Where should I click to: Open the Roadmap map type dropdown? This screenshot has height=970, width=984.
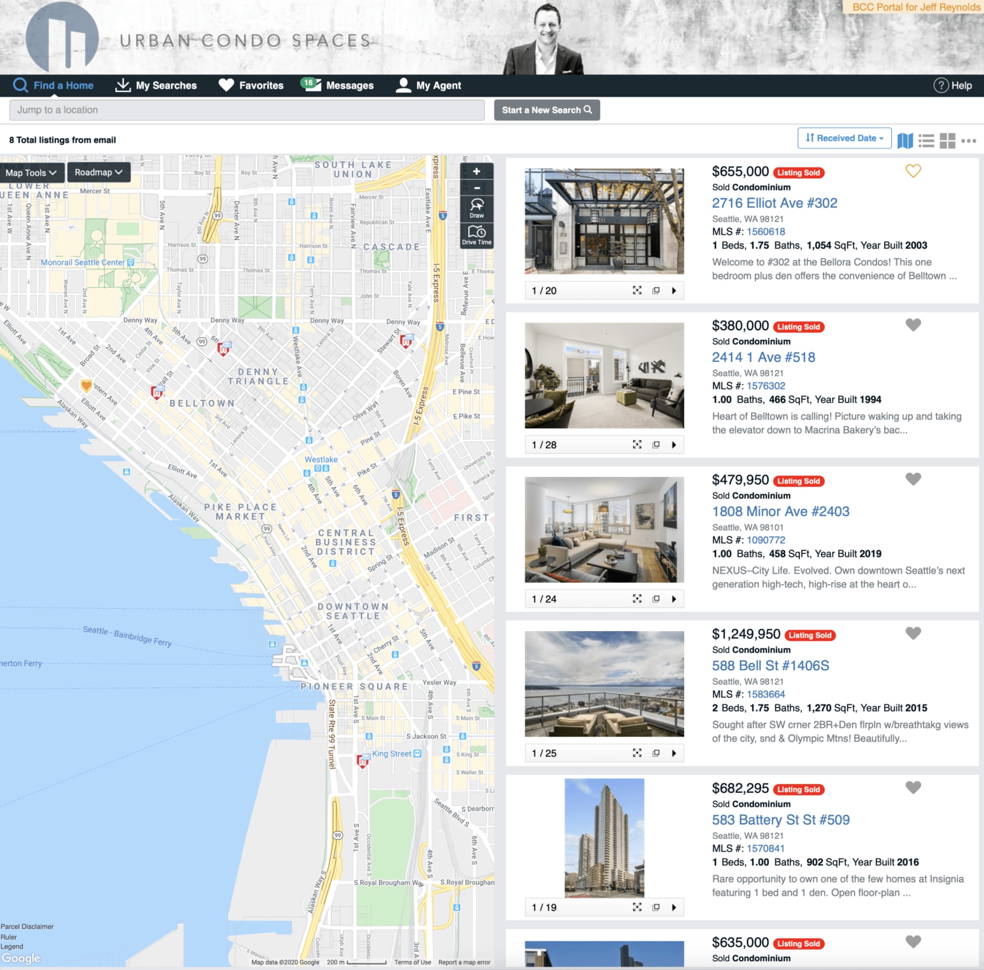(98, 172)
